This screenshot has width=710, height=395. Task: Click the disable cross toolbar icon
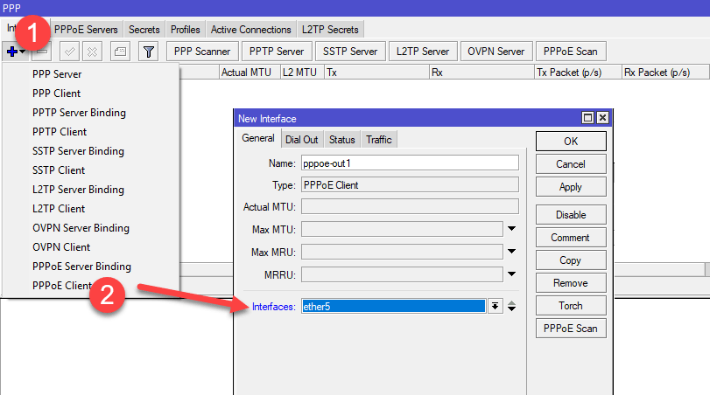coord(92,52)
